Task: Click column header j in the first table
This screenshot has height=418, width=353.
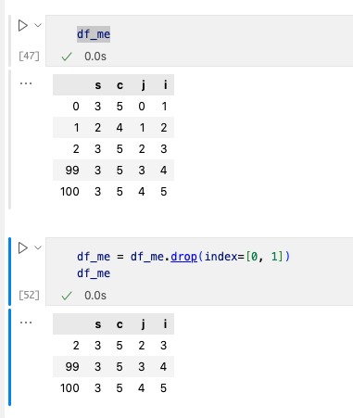Action: (x=143, y=85)
